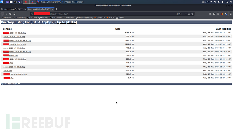The image size is (233, 131).
Task: Click the URL address bar field
Action: click(104, 14)
